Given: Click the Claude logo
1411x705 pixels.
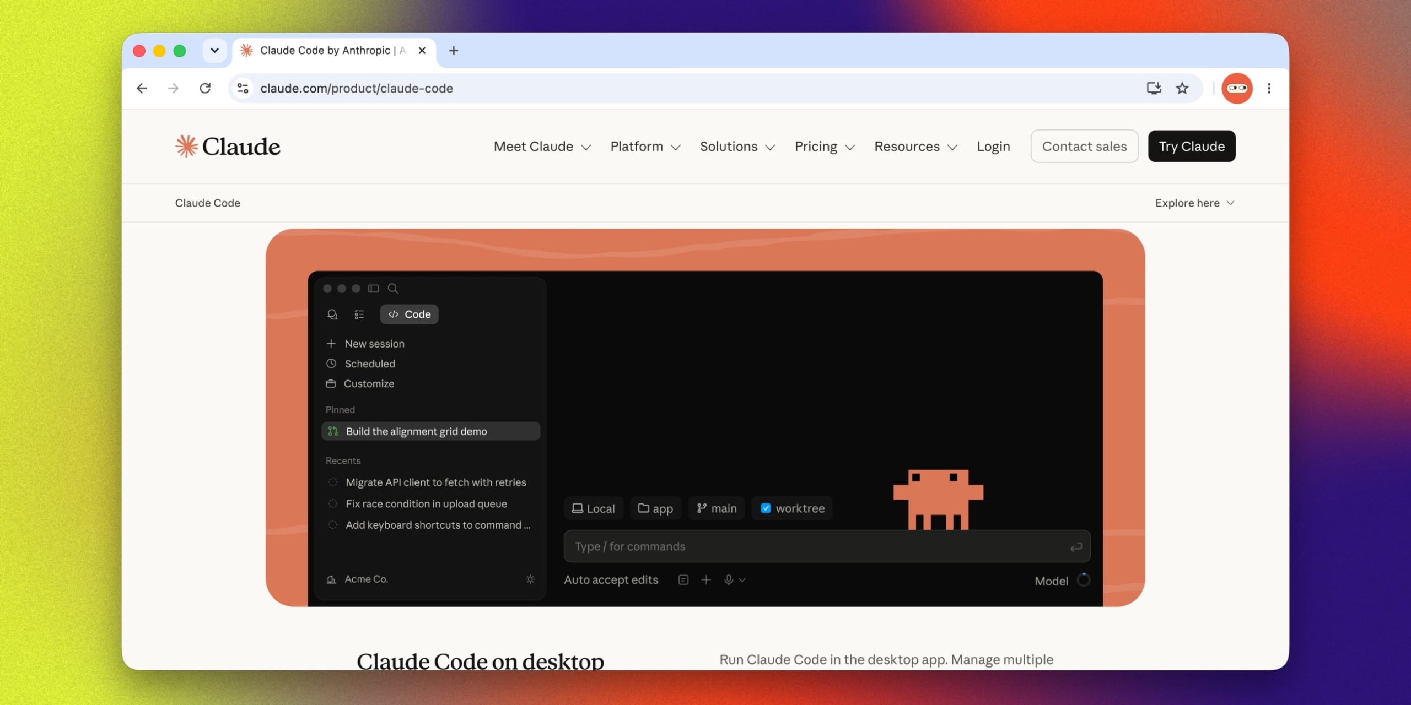Looking at the screenshot, I should 228,147.
